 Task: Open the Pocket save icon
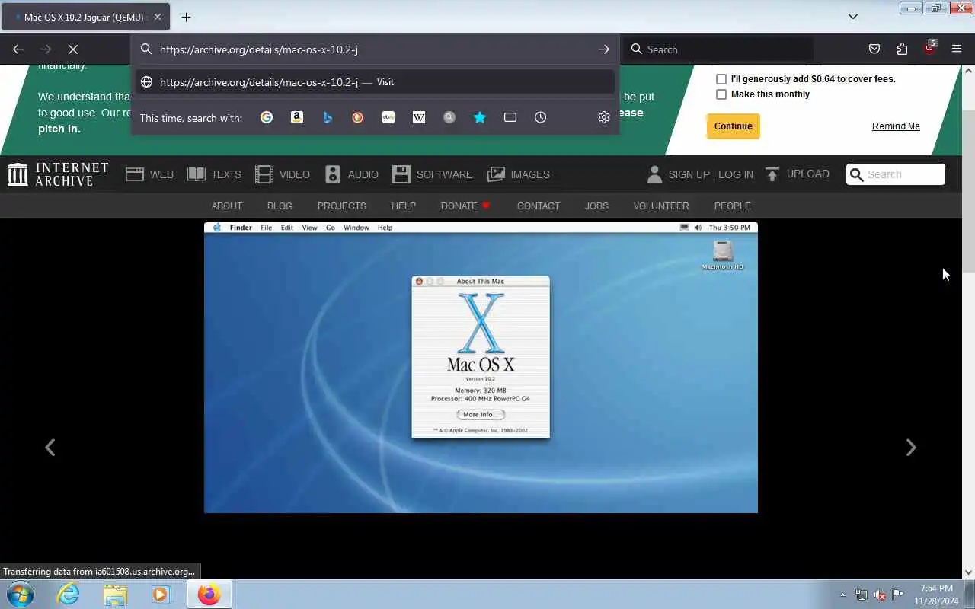874,49
